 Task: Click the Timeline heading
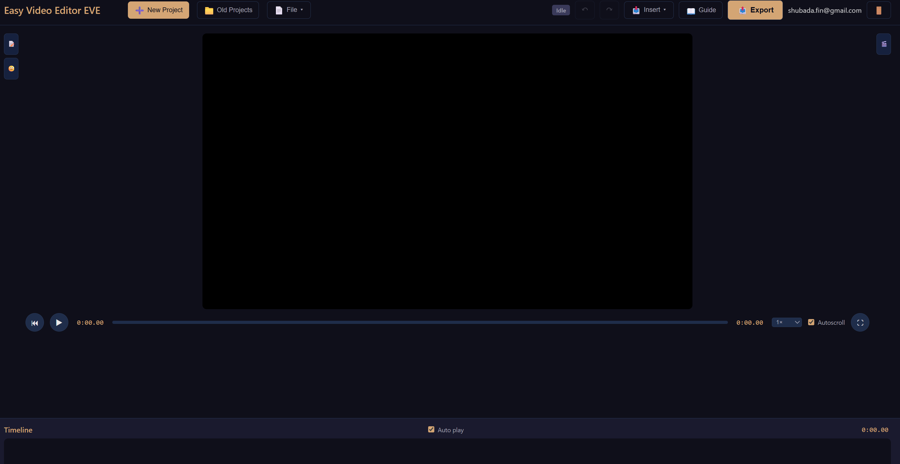click(x=18, y=430)
